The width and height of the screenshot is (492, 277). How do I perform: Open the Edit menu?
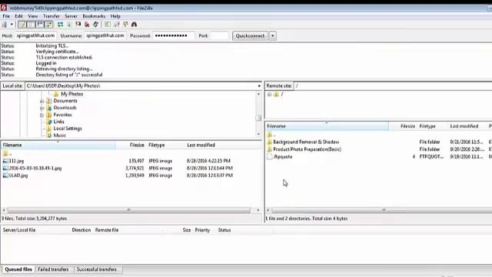pos(18,16)
